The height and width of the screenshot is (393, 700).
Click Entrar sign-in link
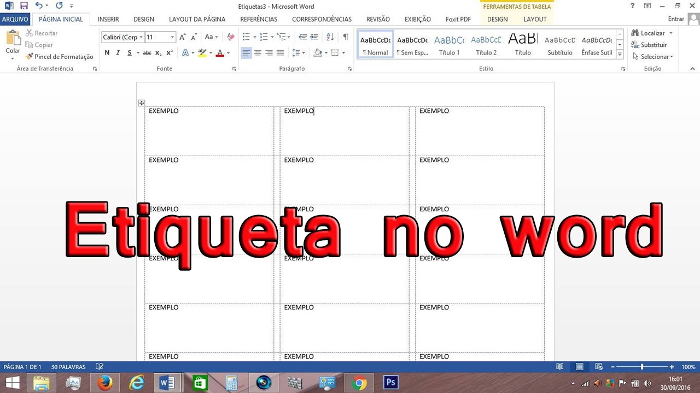coord(676,19)
